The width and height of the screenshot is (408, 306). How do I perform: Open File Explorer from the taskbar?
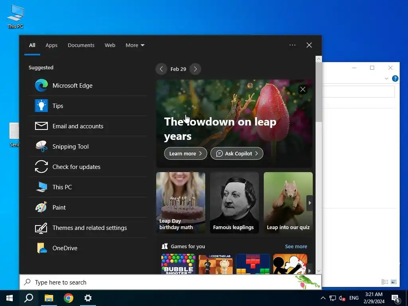pos(49,298)
